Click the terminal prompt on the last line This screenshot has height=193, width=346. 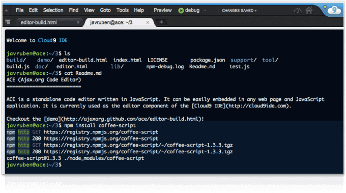tap(34, 164)
